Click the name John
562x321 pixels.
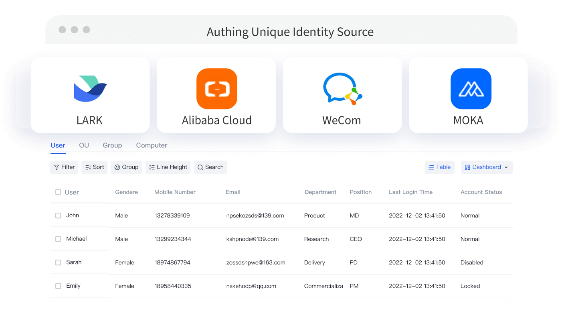click(73, 215)
